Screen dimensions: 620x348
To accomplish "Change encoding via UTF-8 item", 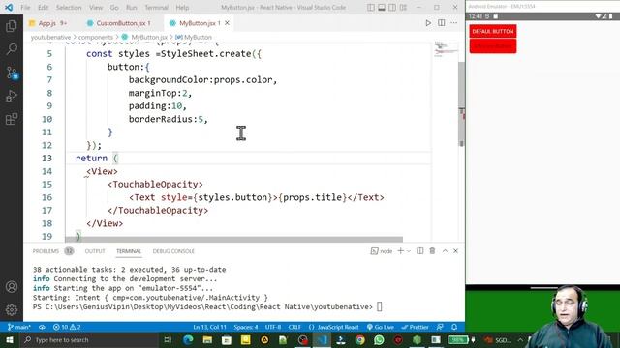I will [273, 327].
